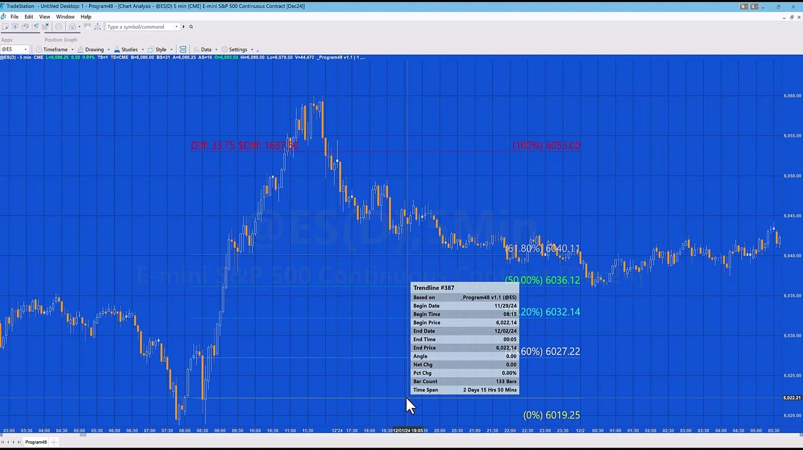Close the inner chart window

pyautogui.click(x=799, y=17)
